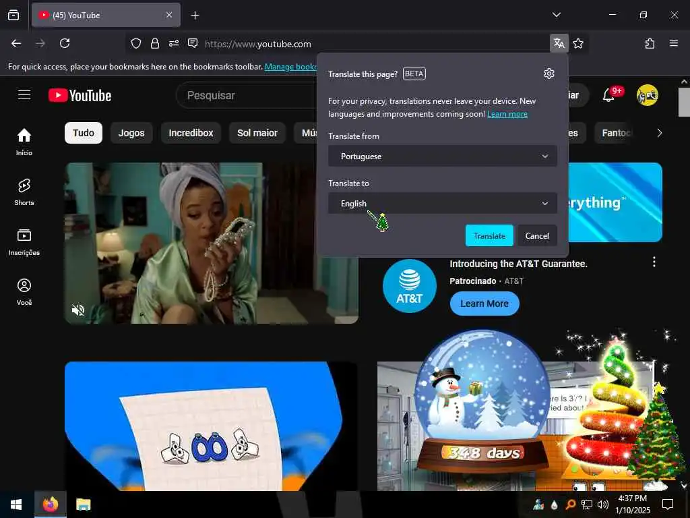
Task: Click the browser address bar URL
Action: coord(258,44)
